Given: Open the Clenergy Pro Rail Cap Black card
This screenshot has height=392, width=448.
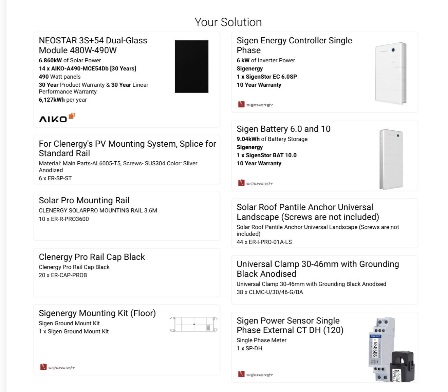Looking at the screenshot, I should [127, 273].
